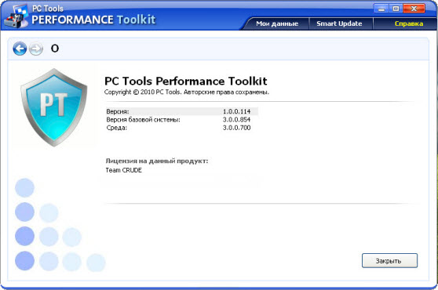This screenshot has height=290, width=438.
Task: Click the PC Tools toolbox icon in title bar
Action: coord(16,16)
